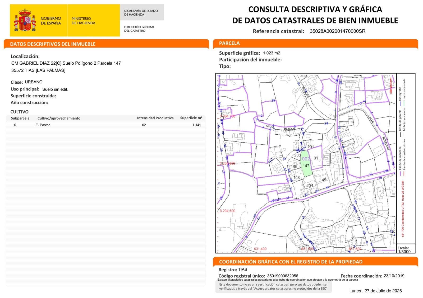The width and height of the screenshot is (423, 298).
Task: Click parcel label "200" on the map
Action: click(297, 155)
